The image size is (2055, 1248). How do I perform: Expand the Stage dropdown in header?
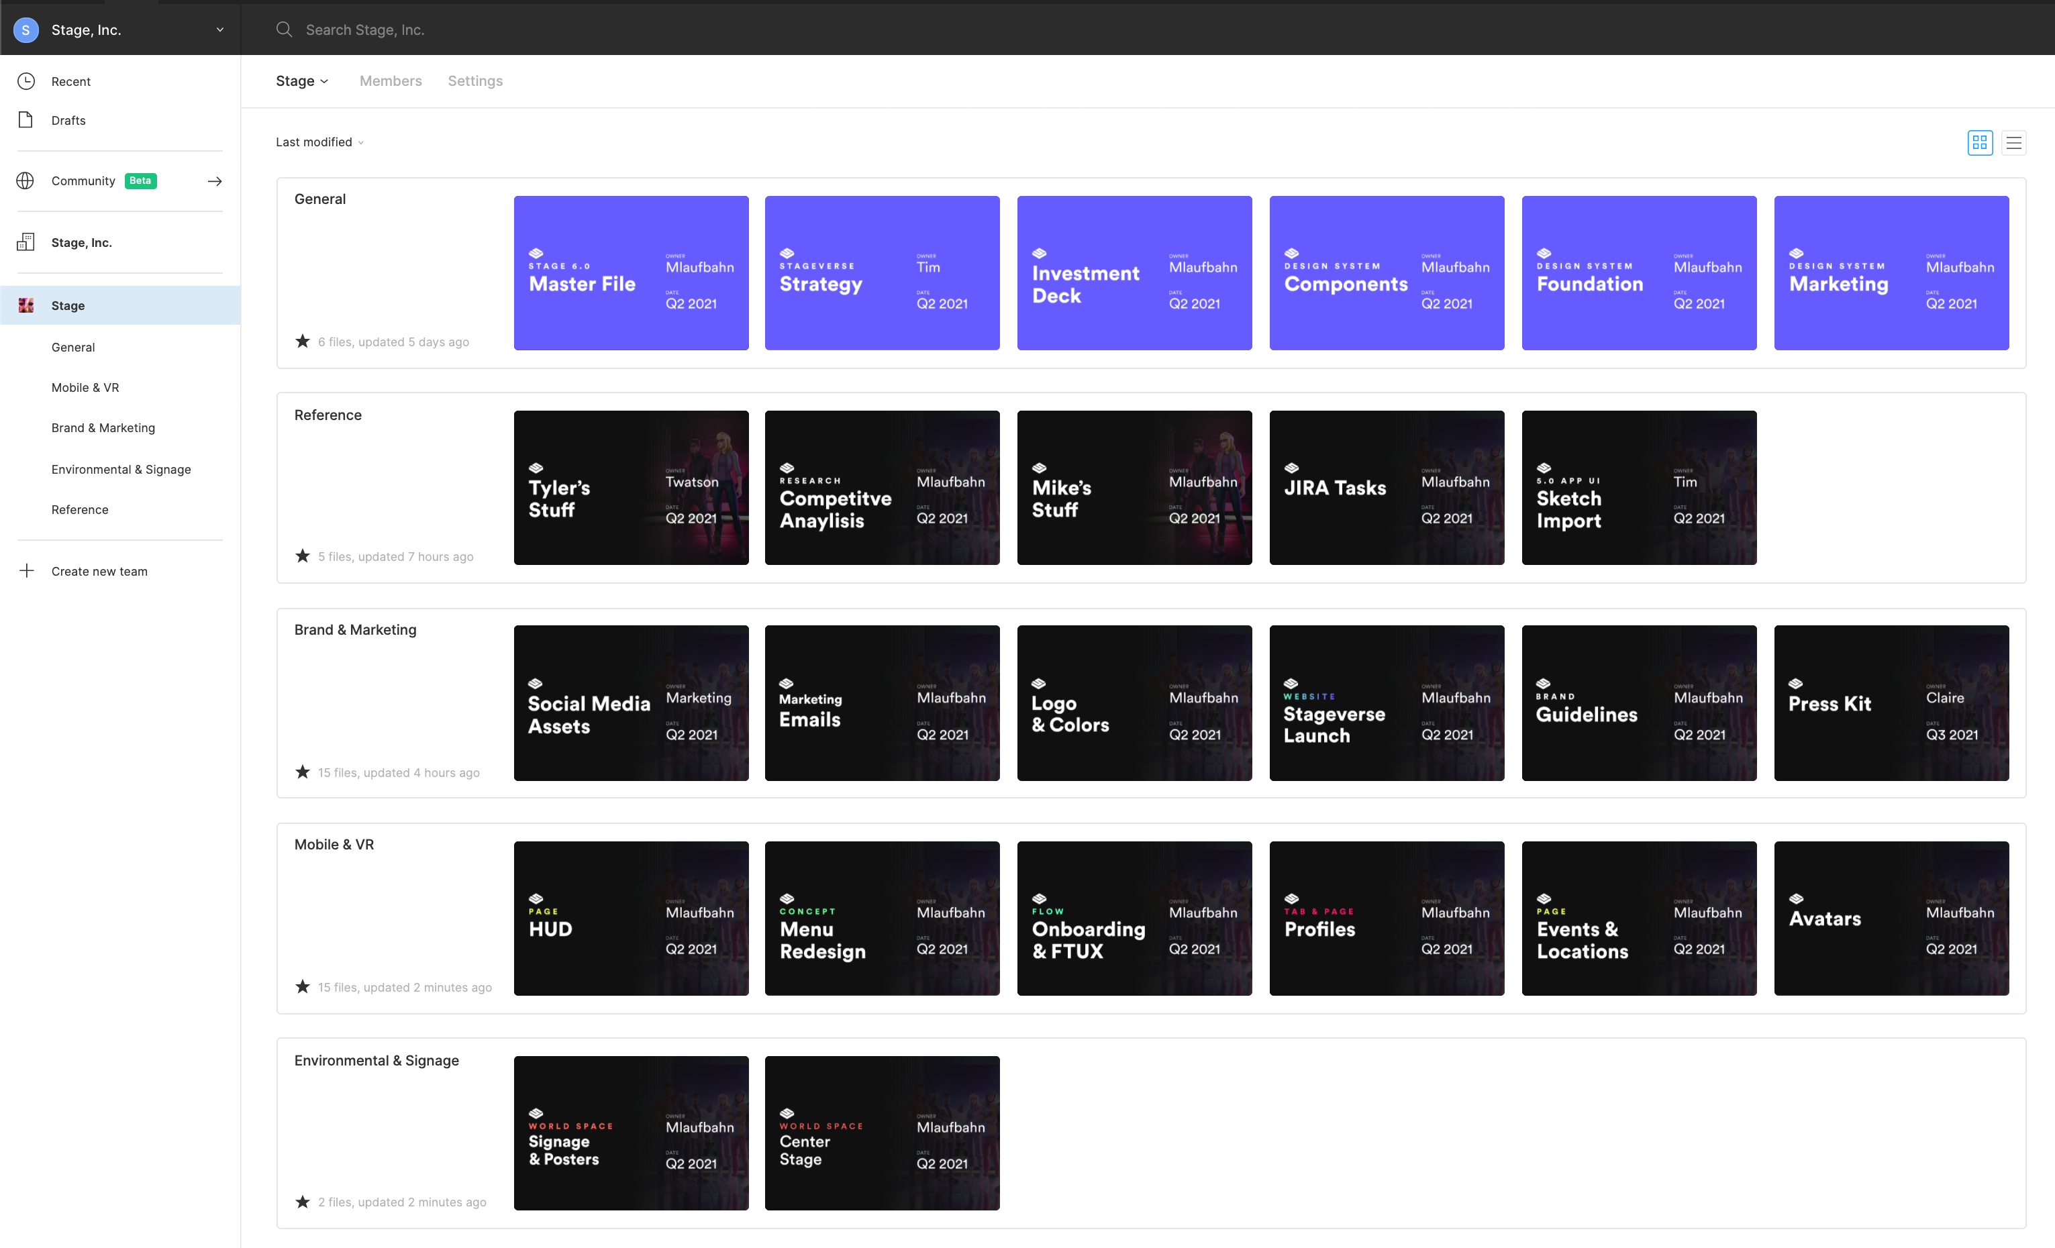coord(299,81)
